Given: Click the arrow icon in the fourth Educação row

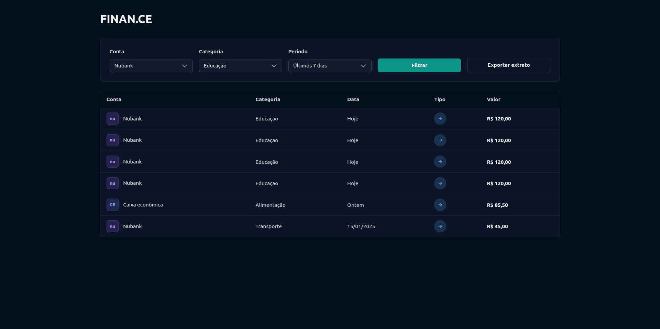Looking at the screenshot, I should 440,183.
